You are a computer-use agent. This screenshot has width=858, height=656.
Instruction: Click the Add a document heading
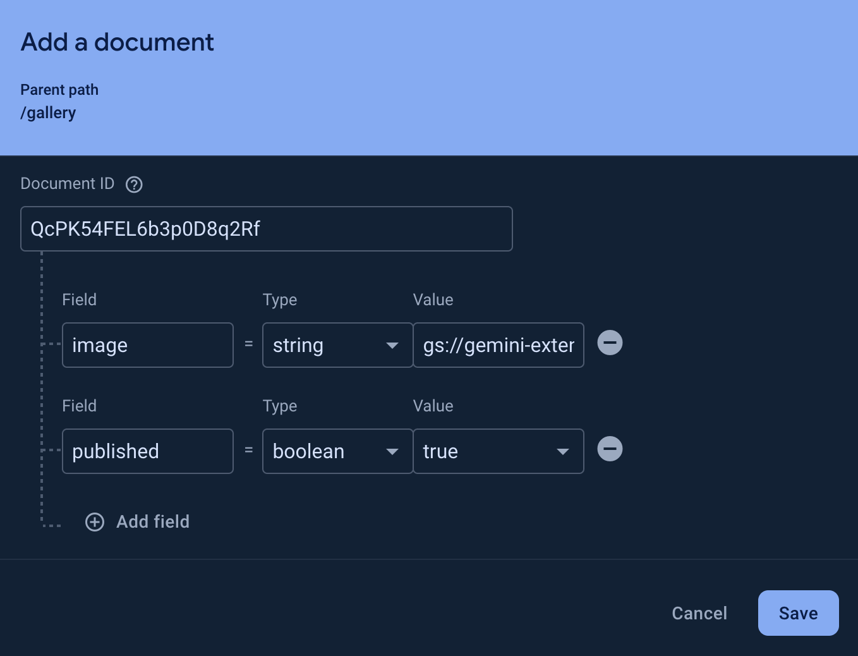(x=118, y=42)
